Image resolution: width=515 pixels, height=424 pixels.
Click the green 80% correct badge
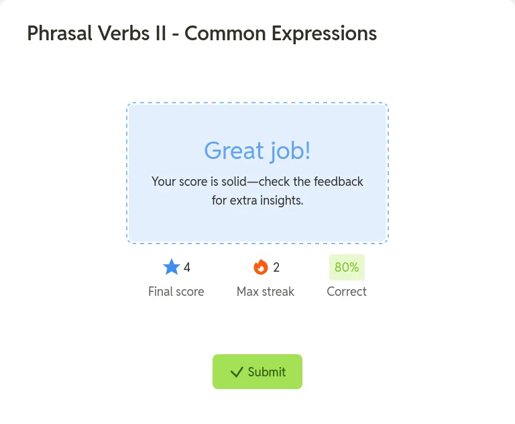[347, 267]
